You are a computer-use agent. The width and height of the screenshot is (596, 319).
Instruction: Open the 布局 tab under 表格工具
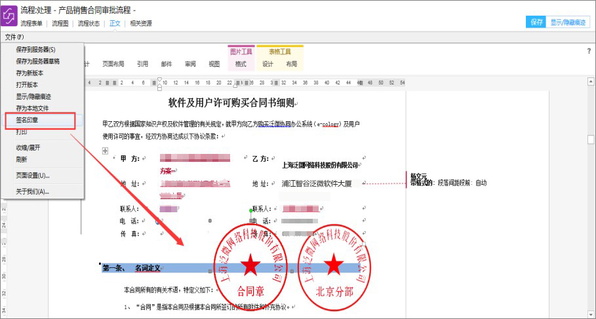[292, 64]
